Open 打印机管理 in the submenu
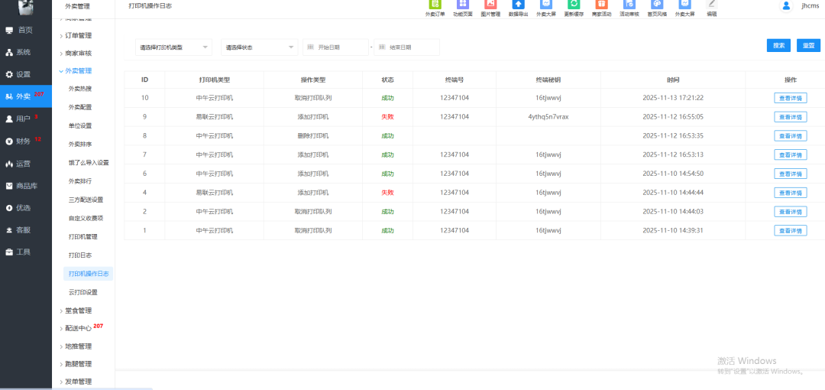 (83, 237)
